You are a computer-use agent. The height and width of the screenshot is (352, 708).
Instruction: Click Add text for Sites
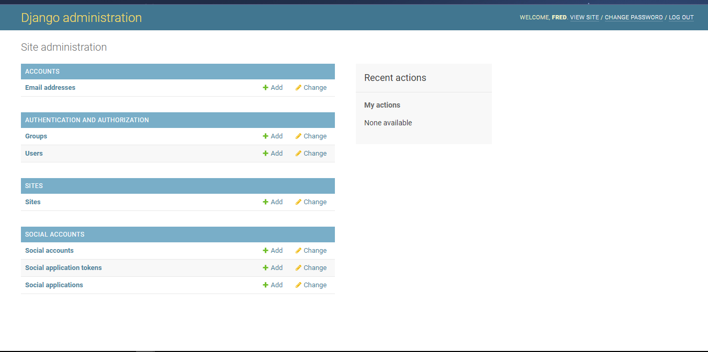pyautogui.click(x=277, y=202)
